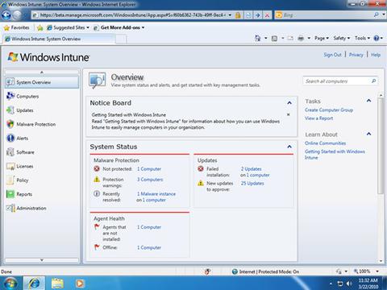Click the browser Back arrow button

point(6,15)
